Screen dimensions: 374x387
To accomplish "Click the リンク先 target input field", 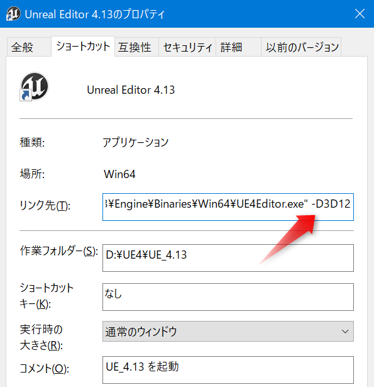I will tap(228, 207).
